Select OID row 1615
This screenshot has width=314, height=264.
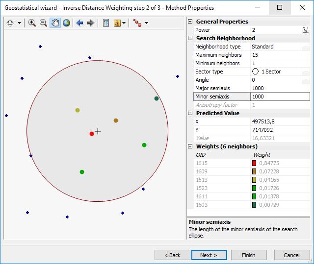coord(252,163)
